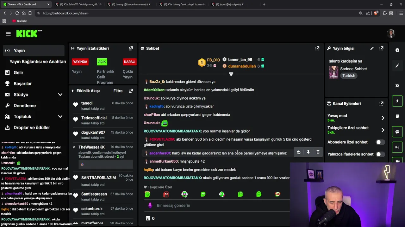Open the info icon in the right sidebar
This screenshot has height=227, width=405.
[397, 50]
